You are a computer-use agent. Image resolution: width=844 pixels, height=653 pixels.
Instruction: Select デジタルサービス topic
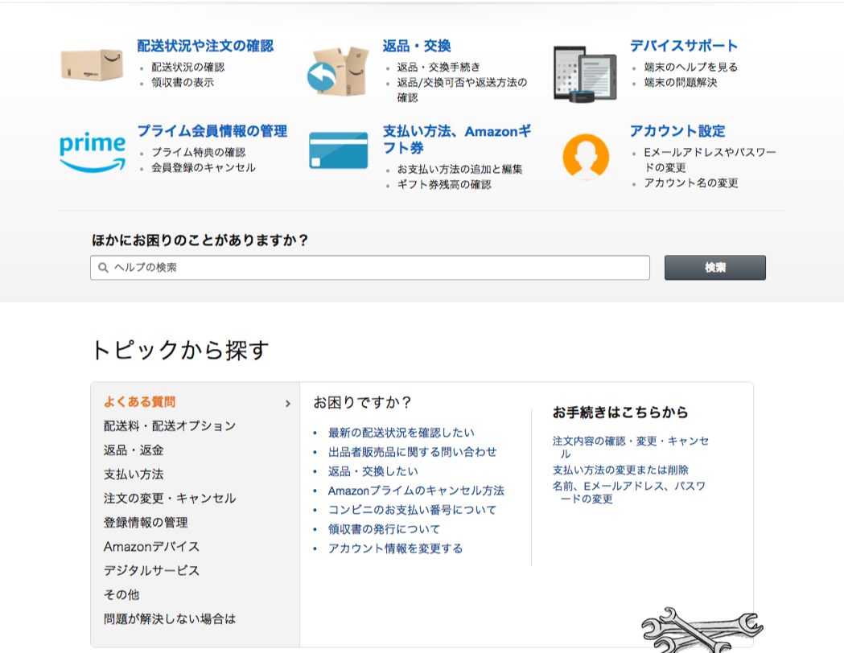pyautogui.click(x=151, y=571)
